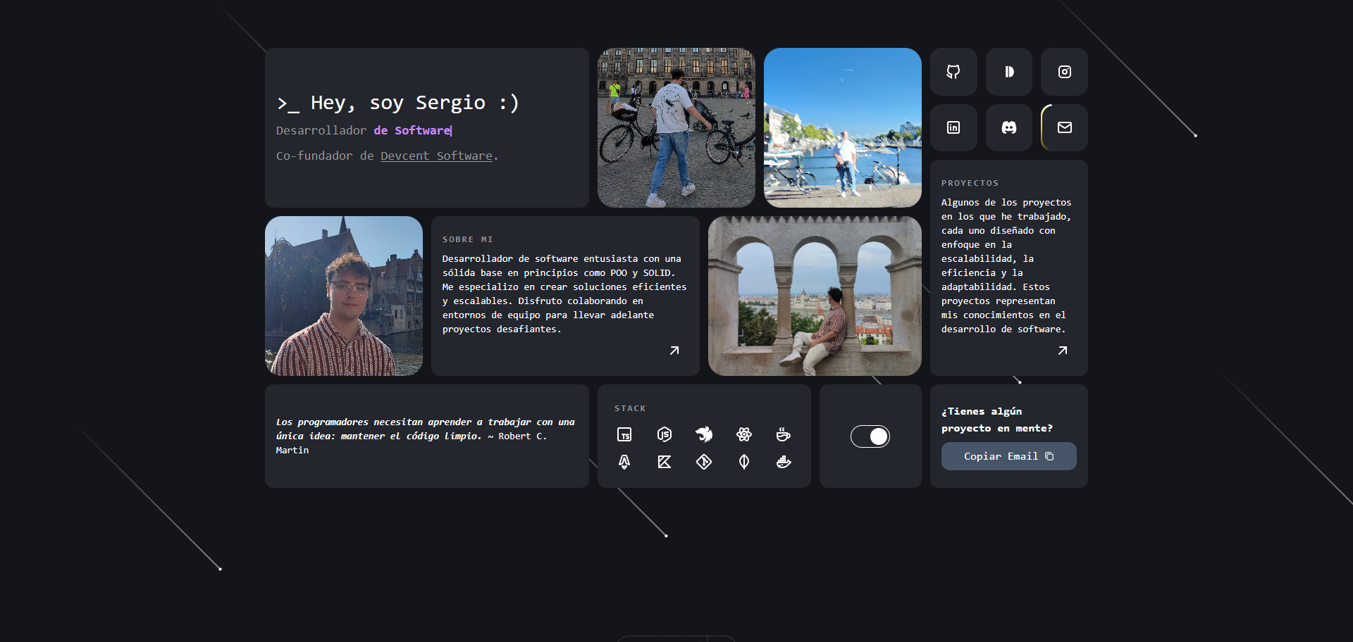Select the Kotlin K icon in Stack

coord(665,462)
